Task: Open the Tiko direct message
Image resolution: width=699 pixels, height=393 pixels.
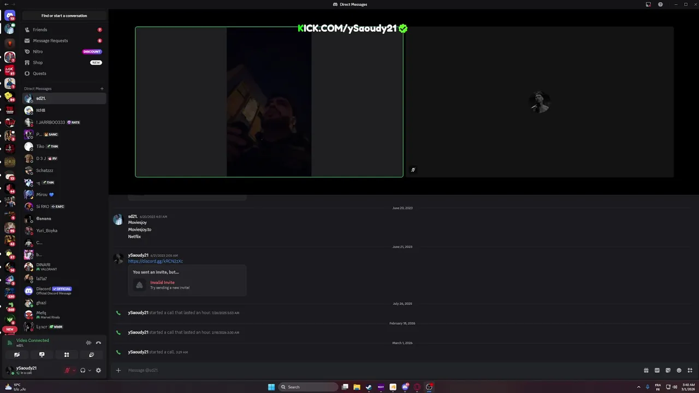Action: point(64,146)
